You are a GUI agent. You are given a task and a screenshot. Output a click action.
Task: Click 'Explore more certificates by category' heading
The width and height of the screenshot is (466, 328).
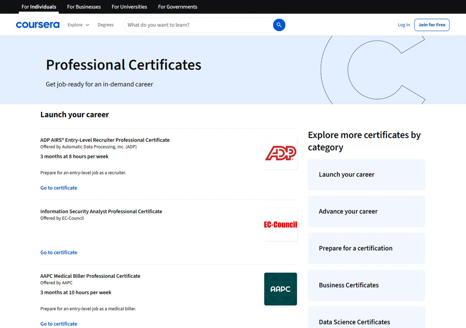pos(364,141)
